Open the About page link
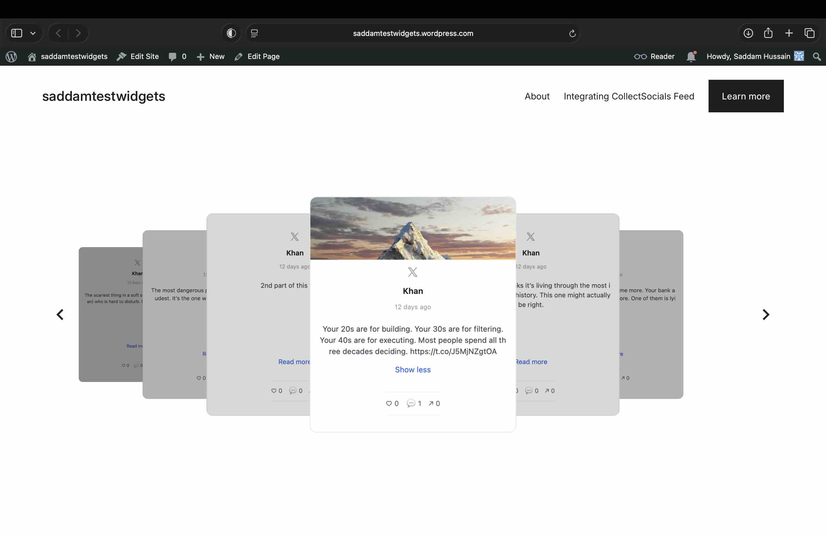 click(x=537, y=96)
